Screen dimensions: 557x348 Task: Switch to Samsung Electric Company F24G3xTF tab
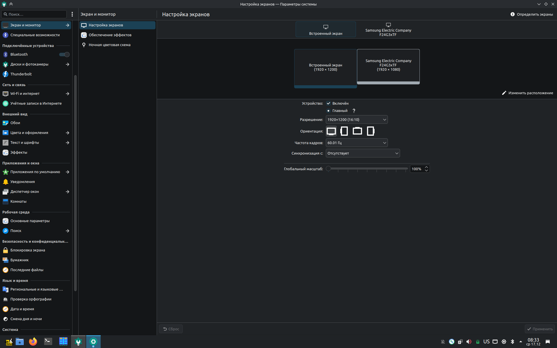[x=388, y=30]
